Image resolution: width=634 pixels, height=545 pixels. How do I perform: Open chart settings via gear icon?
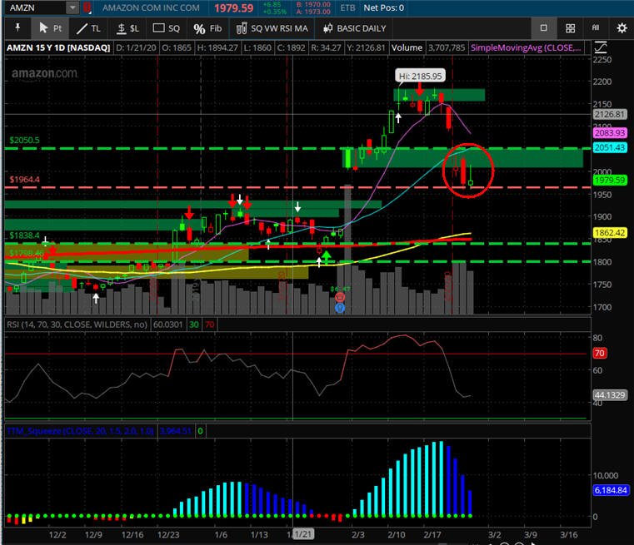pyautogui.click(x=622, y=27)
